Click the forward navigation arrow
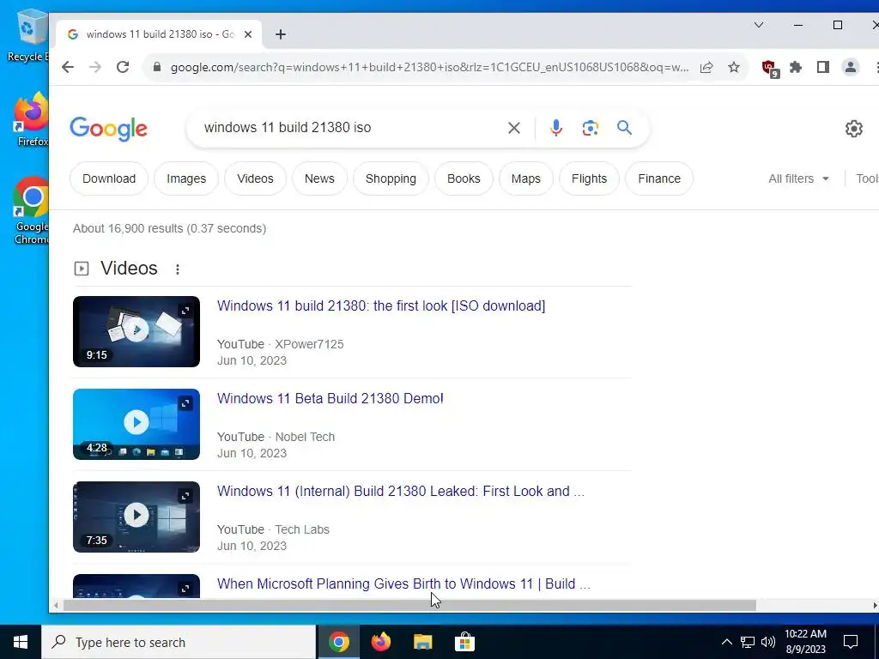 95,67
